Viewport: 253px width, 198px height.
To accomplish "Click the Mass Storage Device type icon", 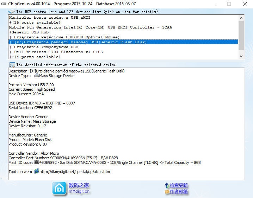I will click(x=36, y=75).
